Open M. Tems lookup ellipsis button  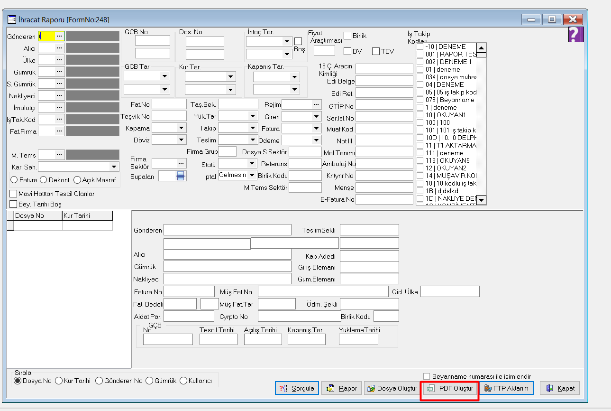point(59,155)
